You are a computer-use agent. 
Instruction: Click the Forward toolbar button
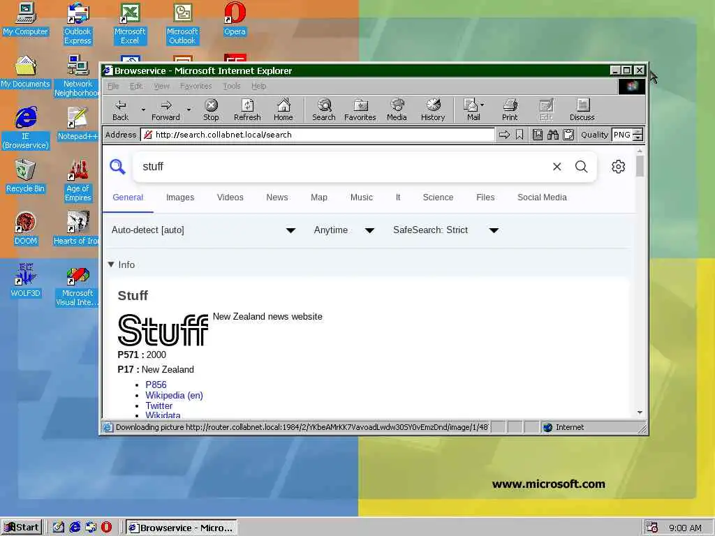click(165, 110)
